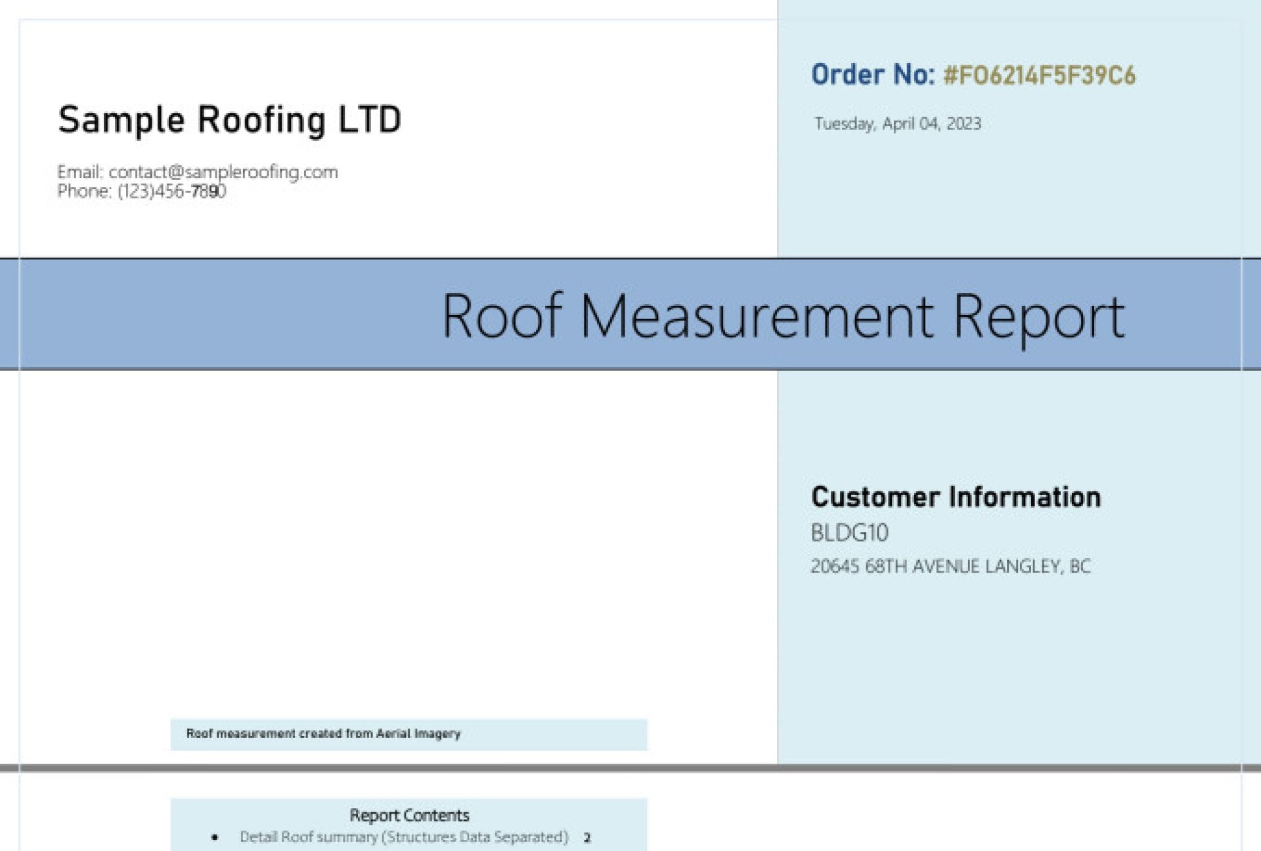Click the Sample Roofing LTD company heading
This screenshot has height=851, width=1261.
click(229, 120)
